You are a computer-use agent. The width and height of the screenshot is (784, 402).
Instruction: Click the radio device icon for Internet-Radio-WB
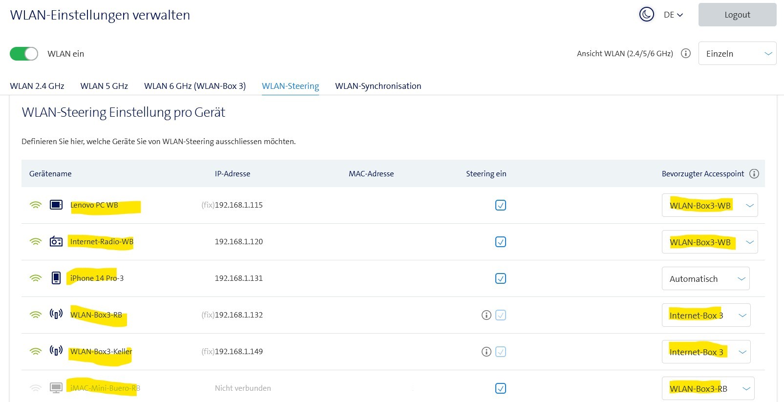point(56,241)
